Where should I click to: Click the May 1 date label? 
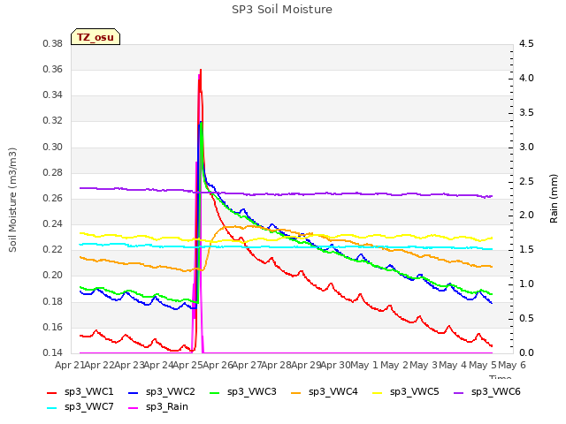[x=364, y=366]
